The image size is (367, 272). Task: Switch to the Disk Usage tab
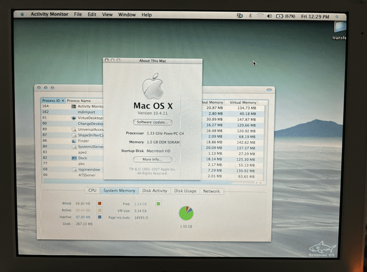tap(185, 191)
